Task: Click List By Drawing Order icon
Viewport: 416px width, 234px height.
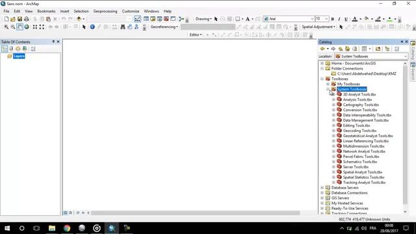Action: tap(5, 49)
